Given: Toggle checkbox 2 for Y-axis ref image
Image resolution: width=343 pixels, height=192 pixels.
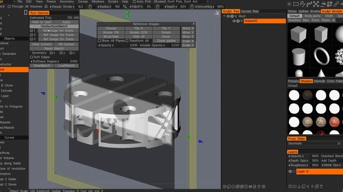Looking at the screenshot, I should pos(32,35).
